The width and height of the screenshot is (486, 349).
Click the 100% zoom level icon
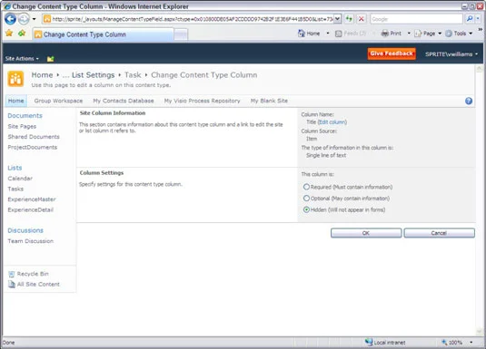click(x=444, y=342)
